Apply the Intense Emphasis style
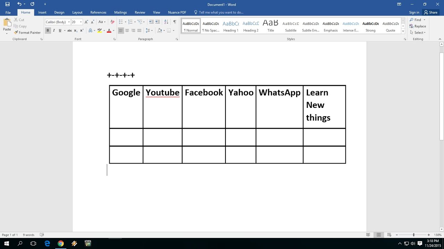Screen dimensions: 444x249 [x=351, y=26]
